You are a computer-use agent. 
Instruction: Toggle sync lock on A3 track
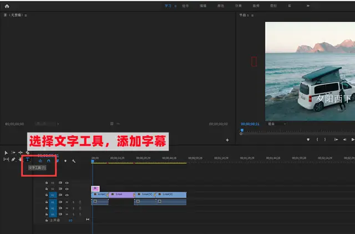(x=60, y=214)
